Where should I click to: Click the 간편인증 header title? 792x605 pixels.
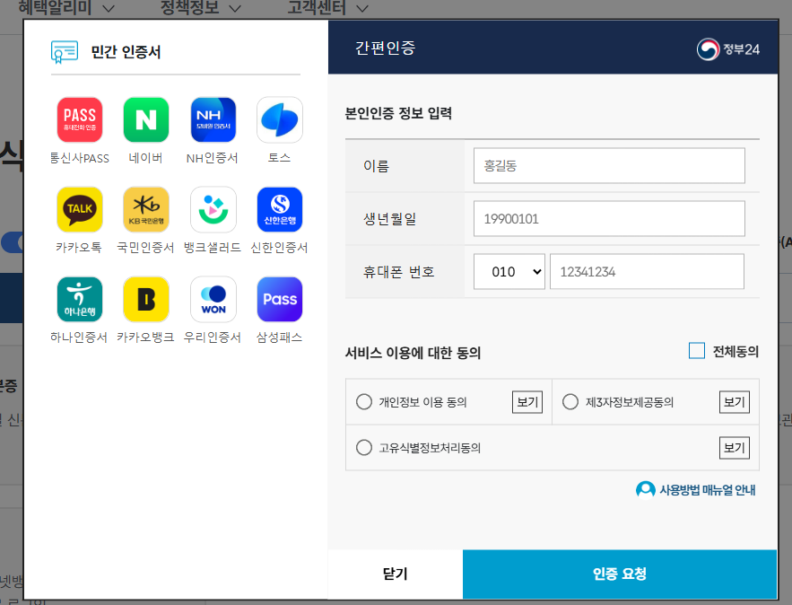point(385,48)
